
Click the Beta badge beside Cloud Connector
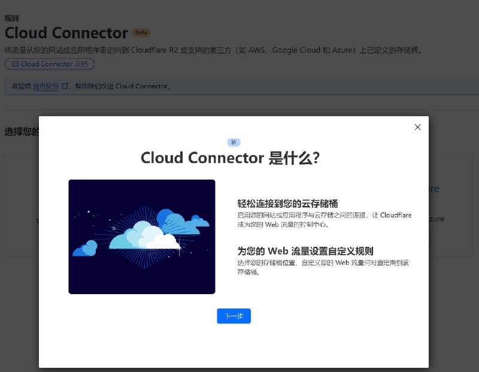[x=141, y=32]
